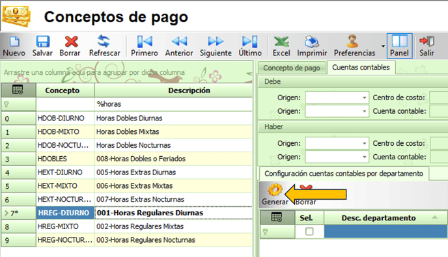
Task: Select the HEXT-MIXTO concept cell
Action: point(65,186)
